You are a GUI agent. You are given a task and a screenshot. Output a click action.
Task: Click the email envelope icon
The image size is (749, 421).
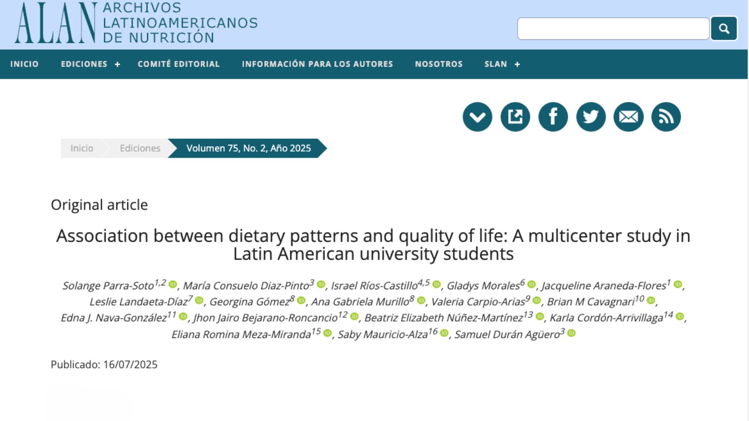point(628,117)
